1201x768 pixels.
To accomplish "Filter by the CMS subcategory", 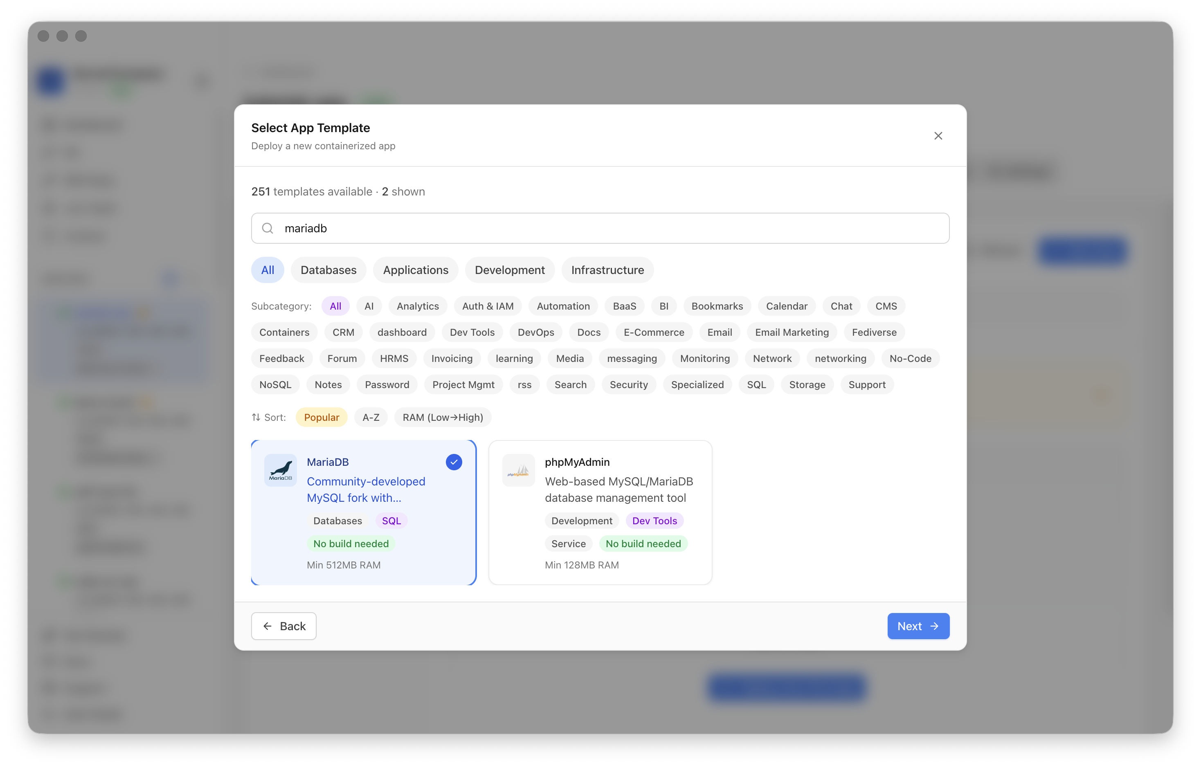I will coord(886,306).
